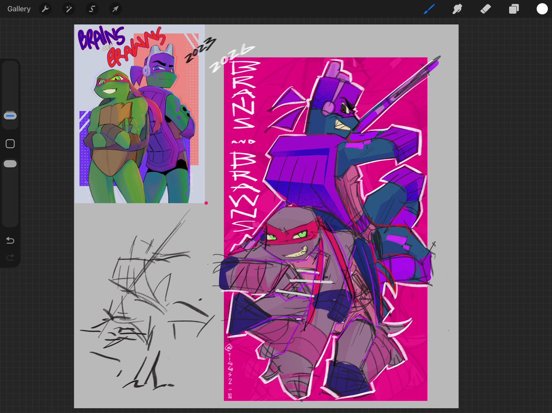The width and height of the screenshot is (552, 413).
Task: Click the 2023 reference artwork on canvas
Action: [139, 114]
